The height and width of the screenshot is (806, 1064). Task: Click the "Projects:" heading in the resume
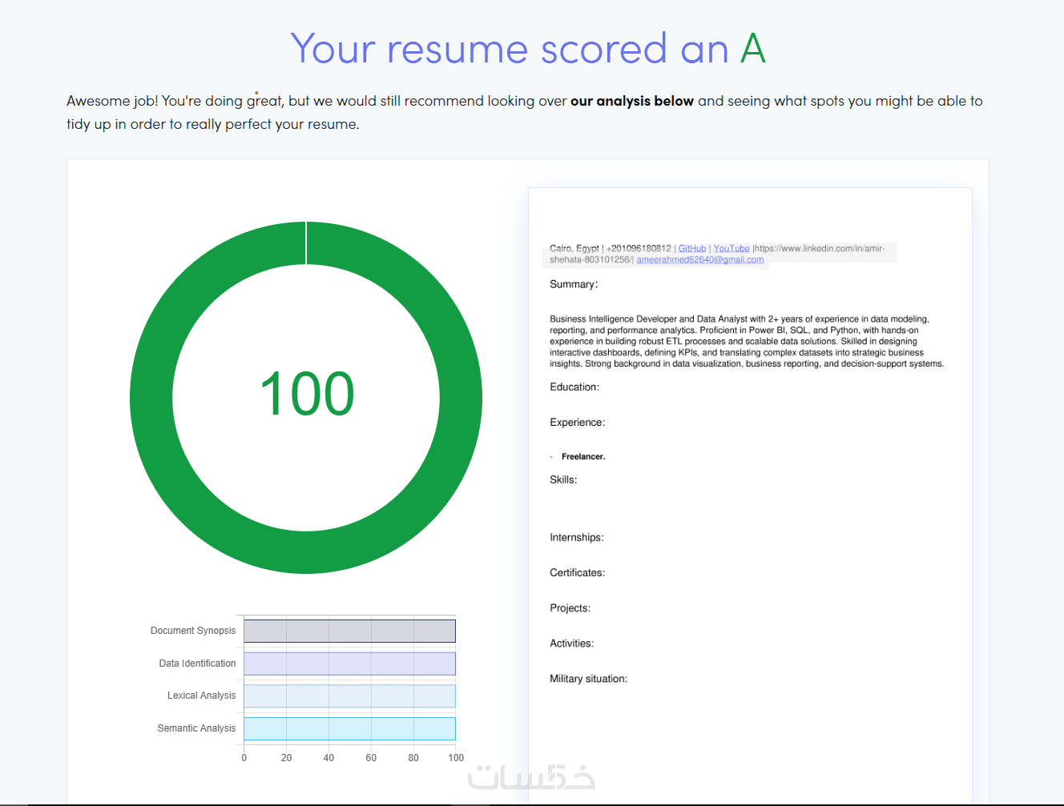(x=570, y=608)
